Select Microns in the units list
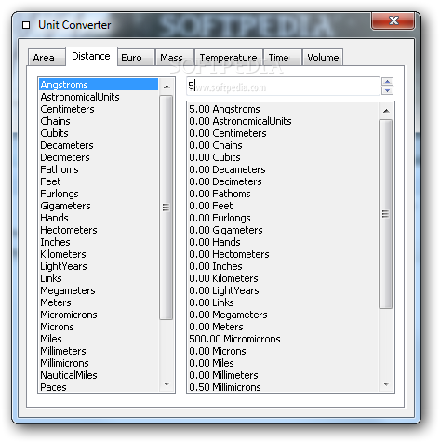The image size is (440, 443). [99, 327]
